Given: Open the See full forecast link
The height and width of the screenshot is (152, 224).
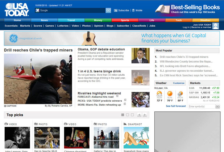Looking at the screenshot, I should (176, 106).
